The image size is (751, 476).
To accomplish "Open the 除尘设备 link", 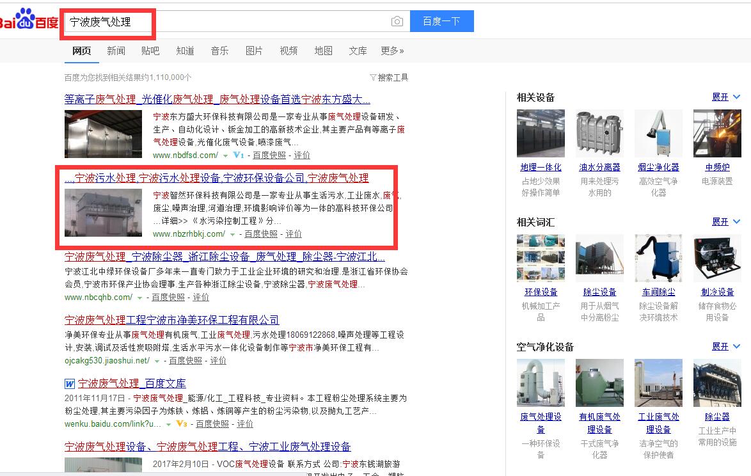I will pos(599,292).
